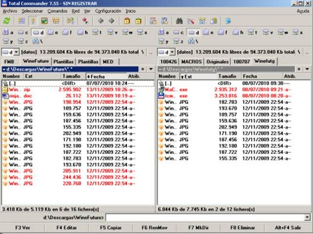Go forward with the right arrow icon

[112, 21]
